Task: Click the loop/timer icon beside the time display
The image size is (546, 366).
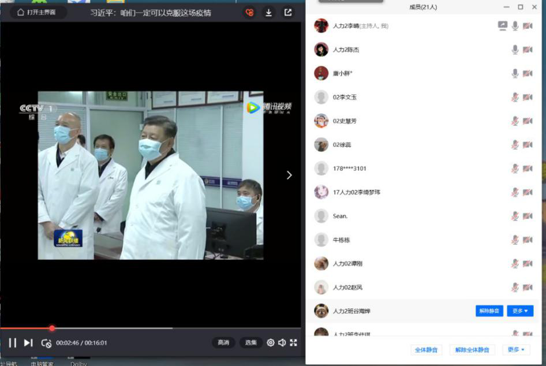Action: [x=46, y=343]
